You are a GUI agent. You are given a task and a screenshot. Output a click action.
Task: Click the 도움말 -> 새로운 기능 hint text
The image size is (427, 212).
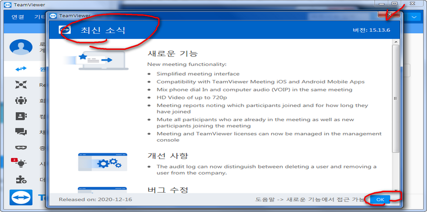pos(310,200)
